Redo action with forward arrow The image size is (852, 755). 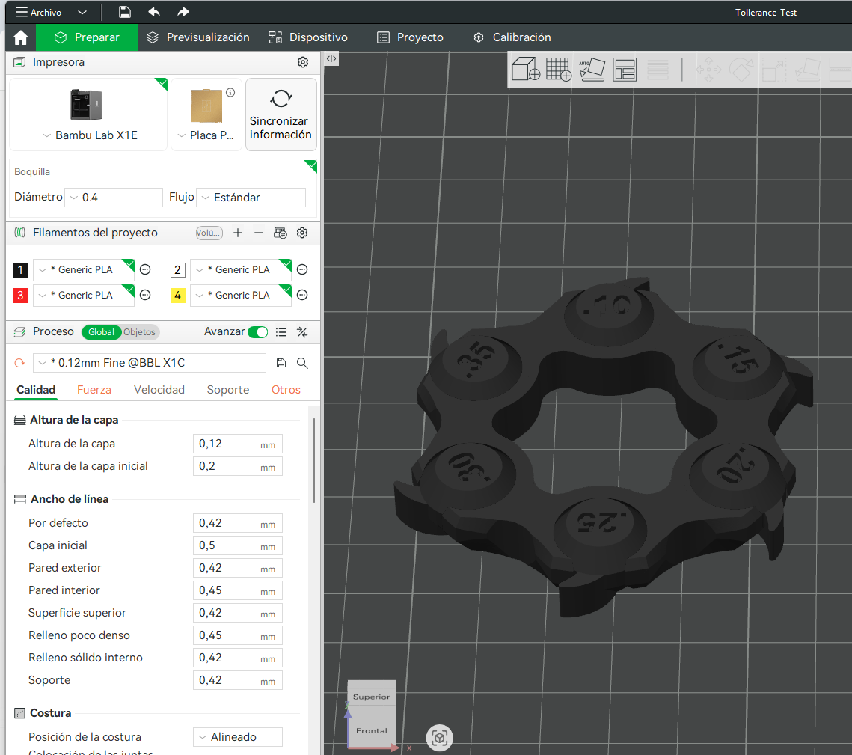click(x=183, y=12)
